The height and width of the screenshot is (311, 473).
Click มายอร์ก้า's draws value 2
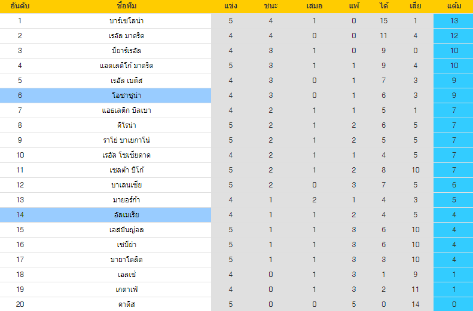pos(315,200)
